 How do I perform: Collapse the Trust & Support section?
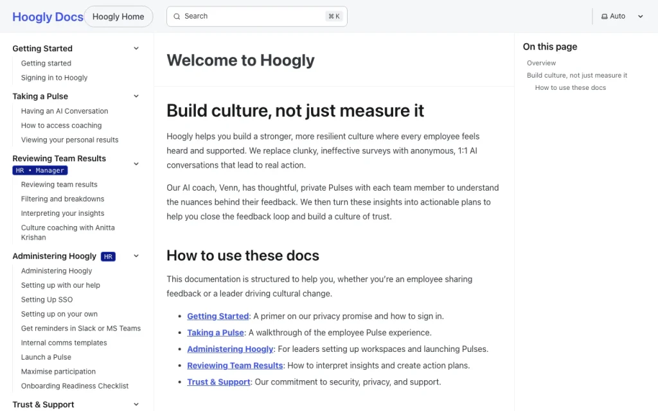point(136,405)
